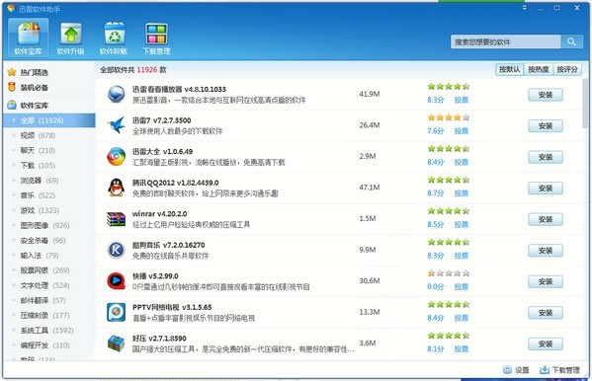Select the 系统工具 (1592) category
The width and height of the screenshot is (592, 381).
click(46, 331)
